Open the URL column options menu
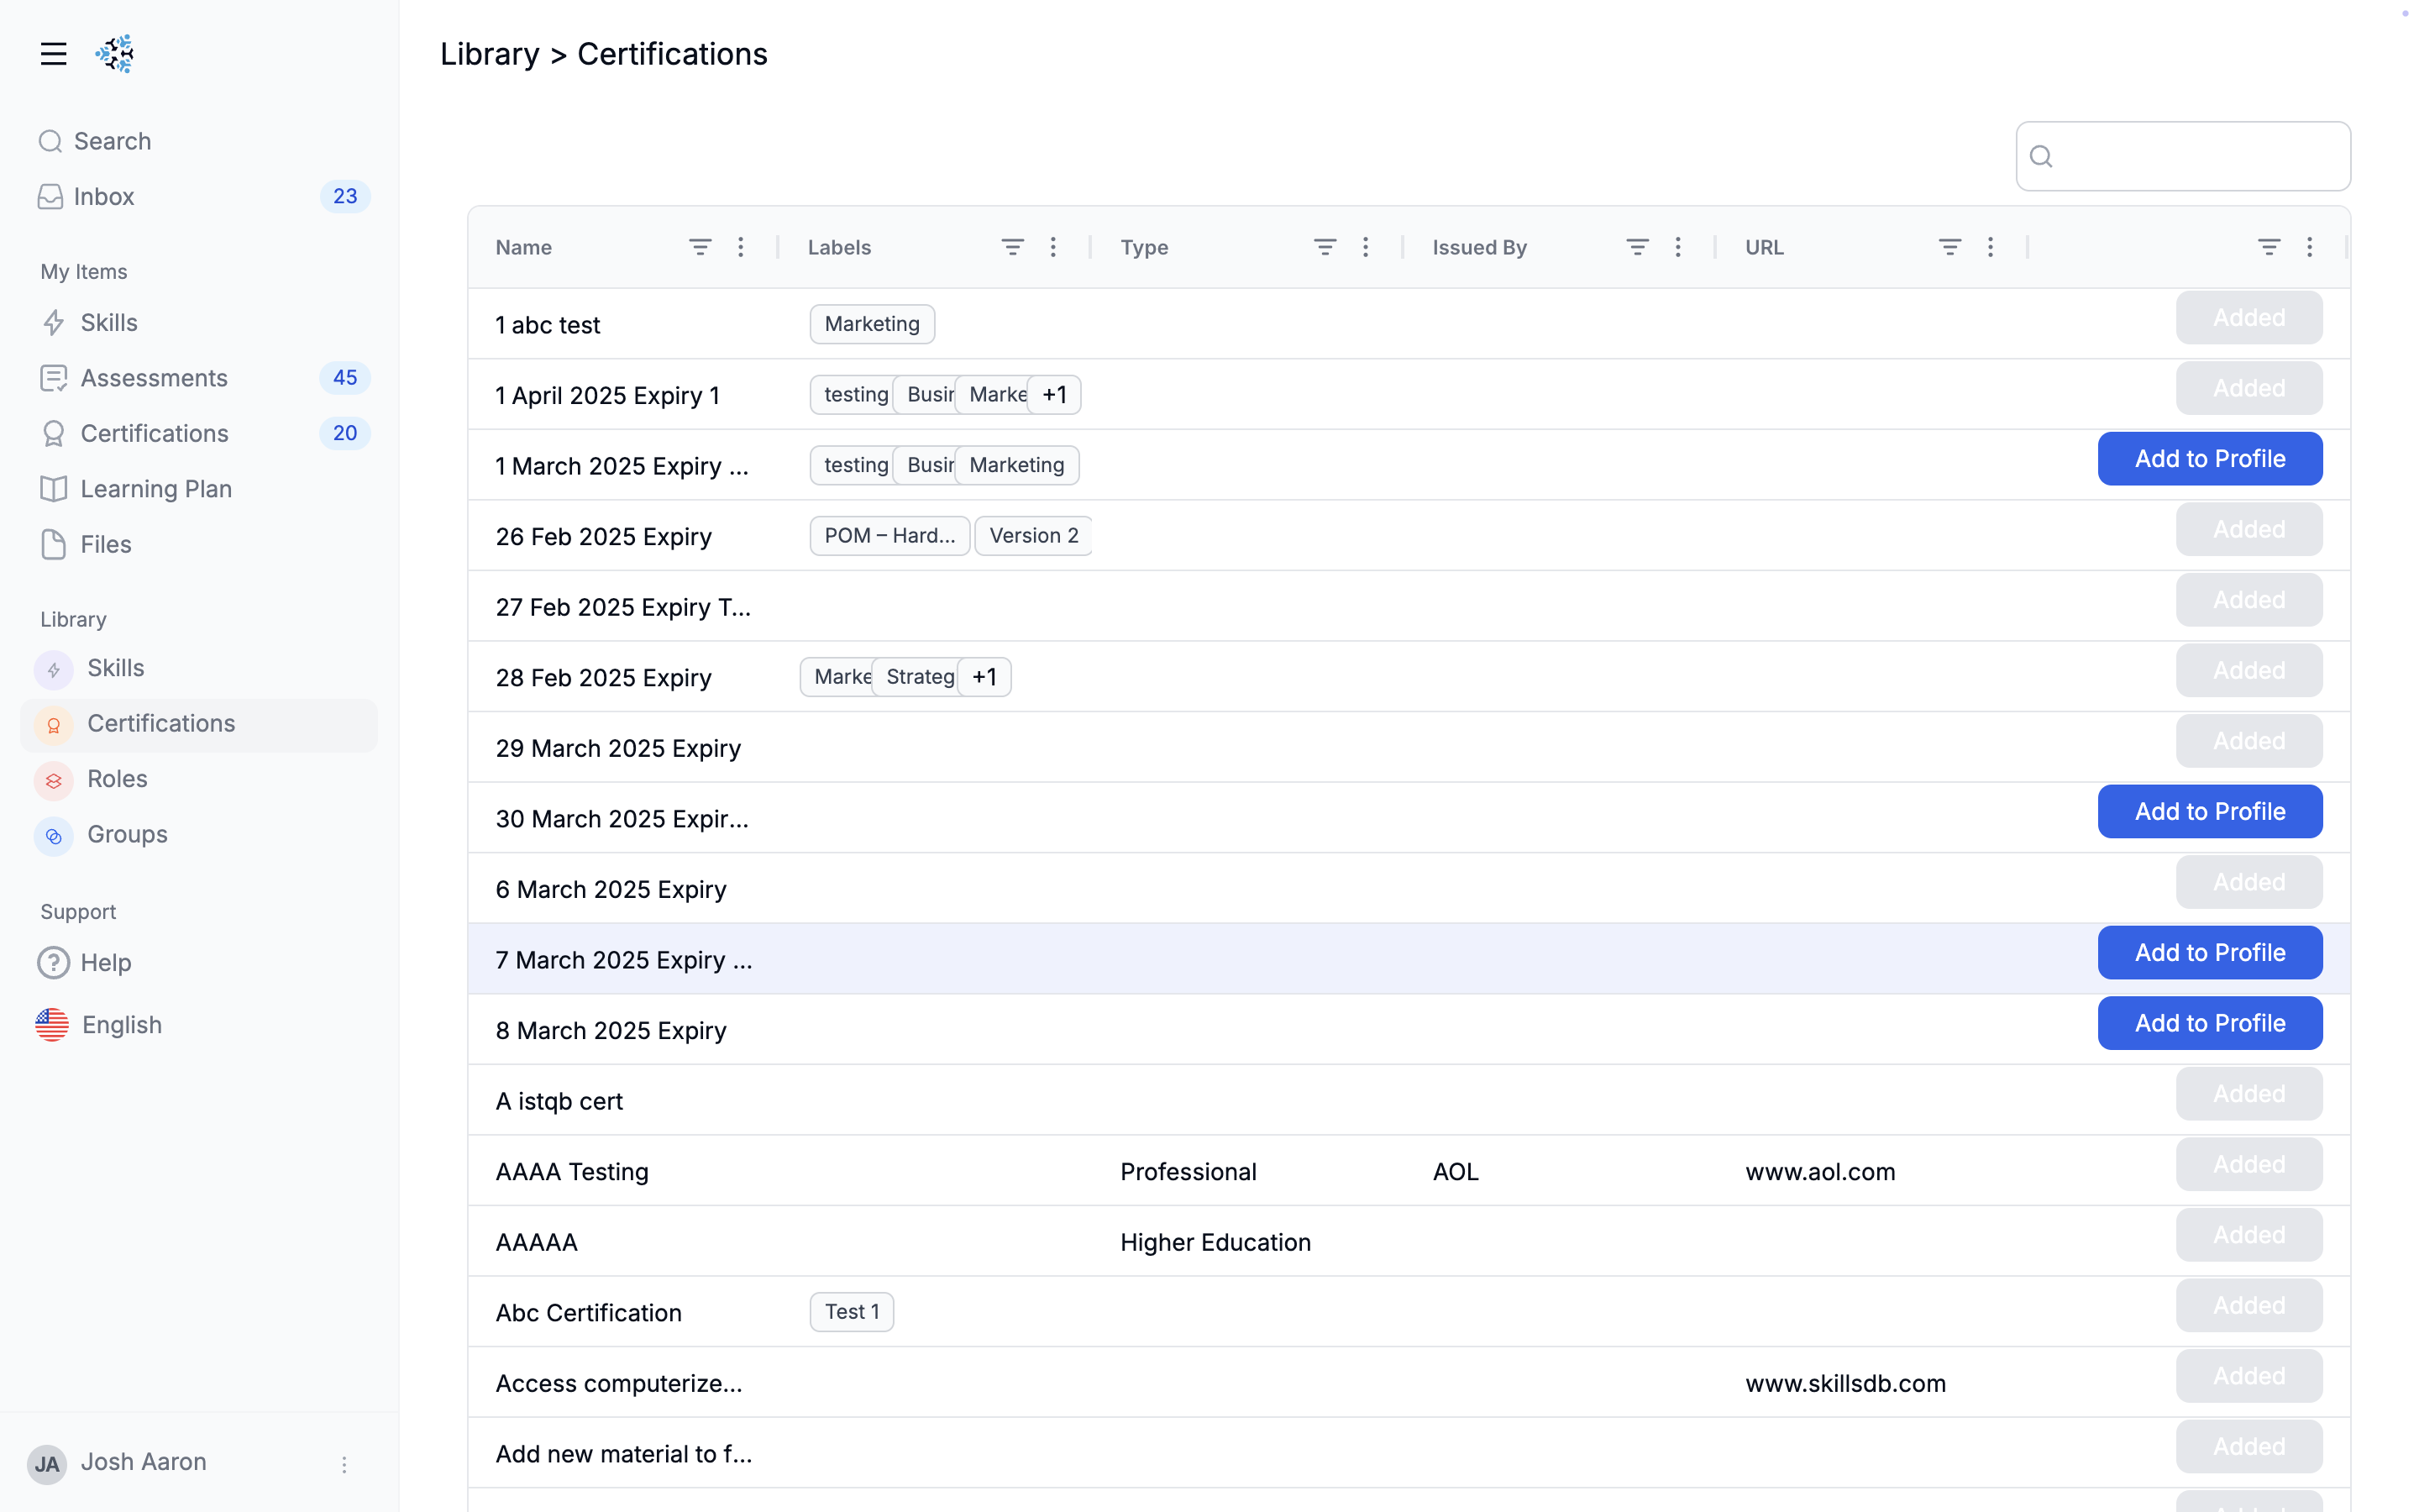 [1990, 247]
